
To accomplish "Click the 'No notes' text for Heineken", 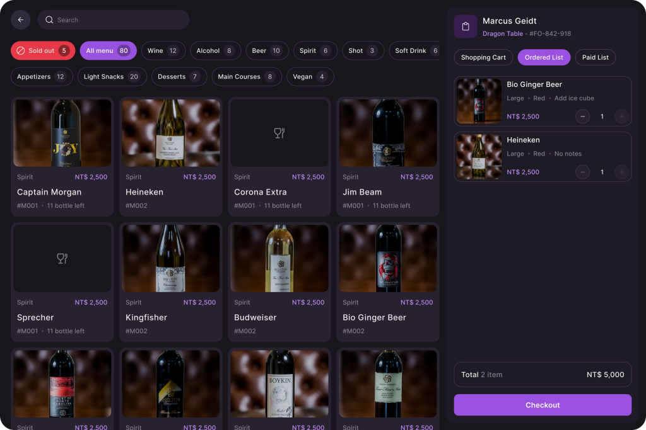I will click(568, 154).
